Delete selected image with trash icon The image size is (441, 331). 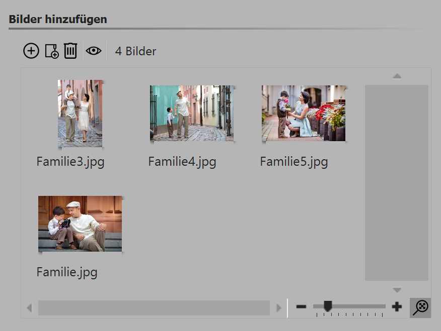click(70, 51)
